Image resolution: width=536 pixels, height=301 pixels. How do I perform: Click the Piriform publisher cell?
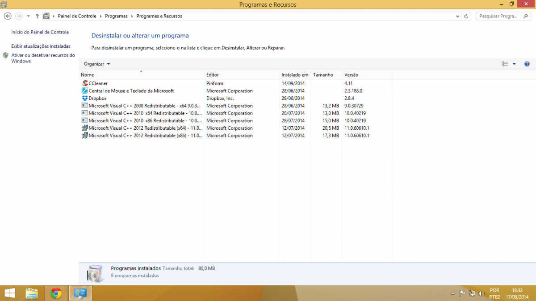click(x=215, y=83)
